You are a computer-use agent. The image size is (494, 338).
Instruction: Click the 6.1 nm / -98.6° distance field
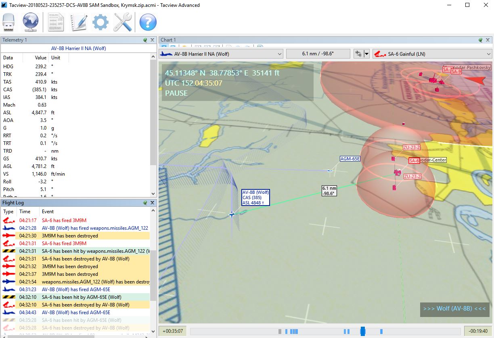tap(318, 54)
